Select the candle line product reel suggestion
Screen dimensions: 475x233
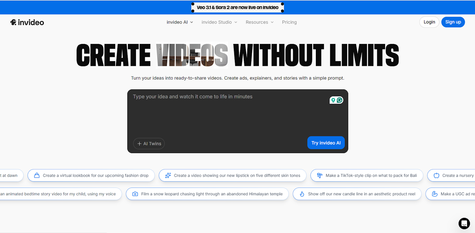click(357, 194)
